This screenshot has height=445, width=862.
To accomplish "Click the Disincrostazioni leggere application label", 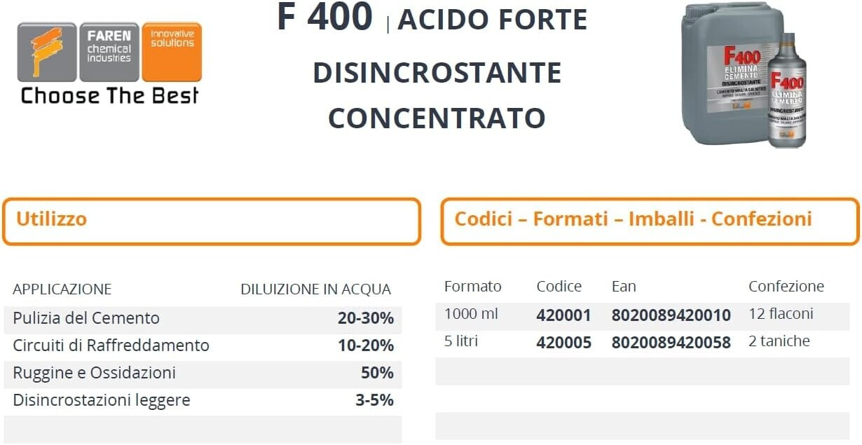I will (x=102, y=400).
